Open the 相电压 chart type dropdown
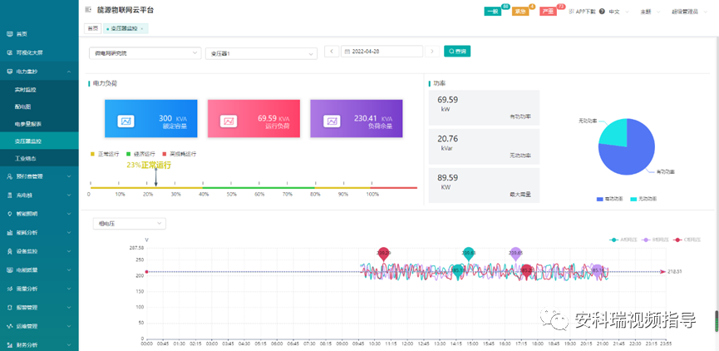 pos(130,224)
